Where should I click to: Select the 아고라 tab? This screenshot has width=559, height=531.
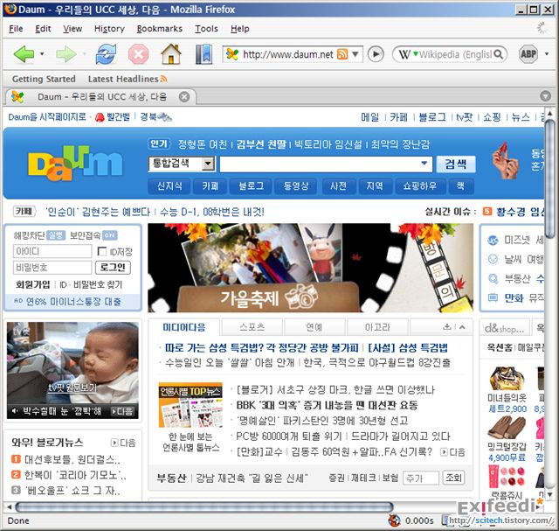click(377, 327)
